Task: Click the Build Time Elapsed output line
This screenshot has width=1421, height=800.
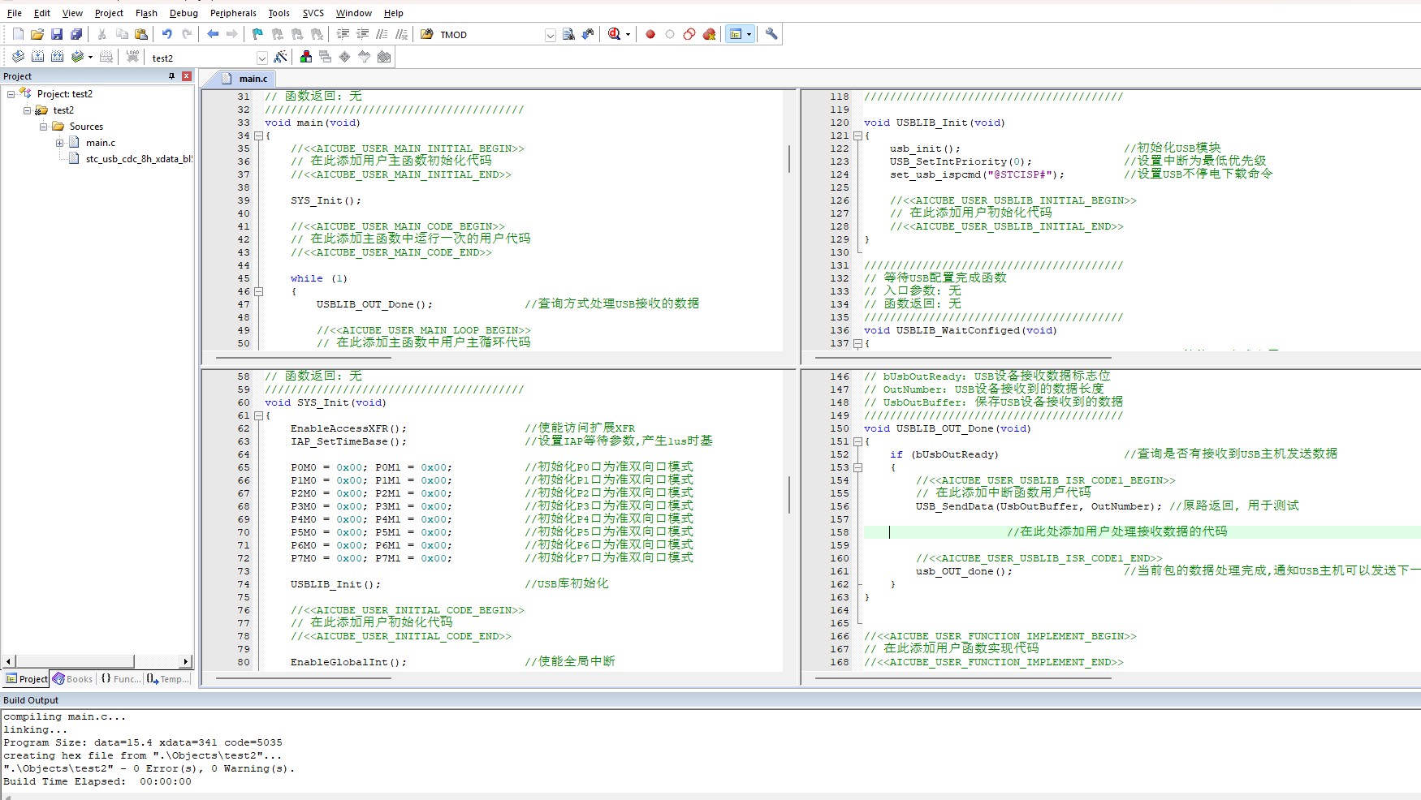Action: [97, 781]
